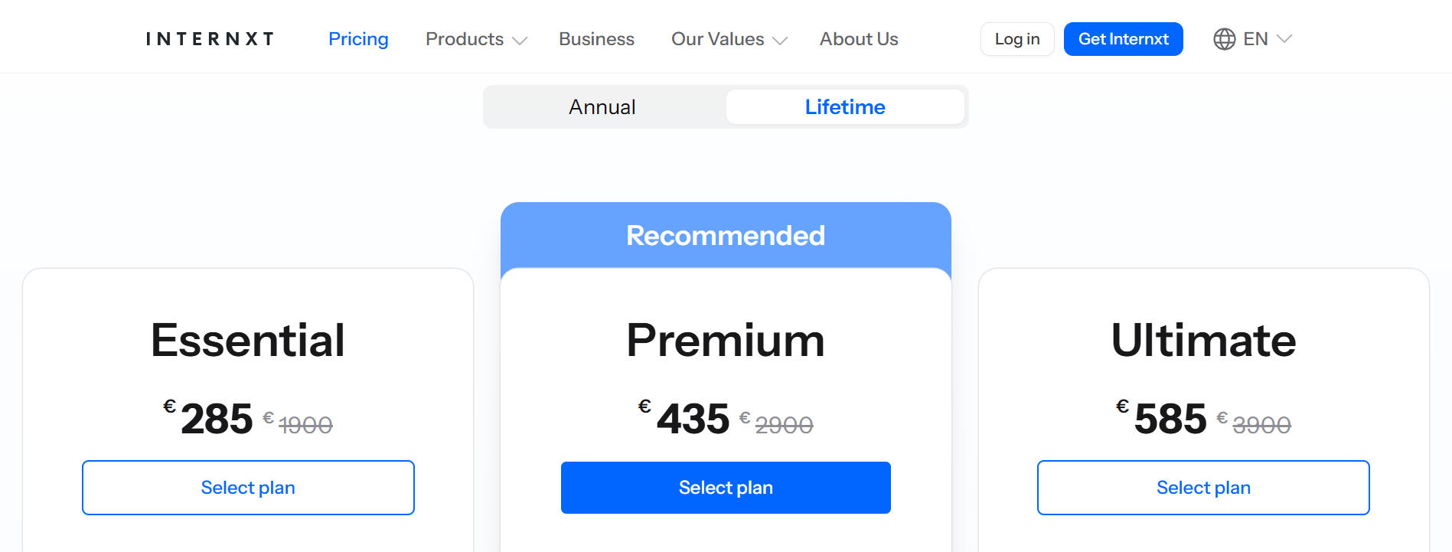Click the Internxt logo

(x=208, y=38)
